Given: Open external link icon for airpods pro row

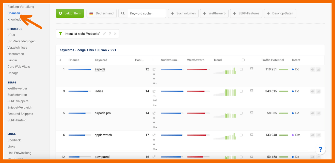Looking at the screenshot, I should click(x=154, y=113).
